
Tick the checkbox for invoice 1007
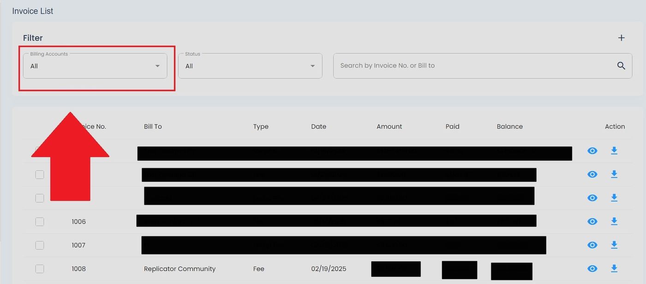coord(40,245)
